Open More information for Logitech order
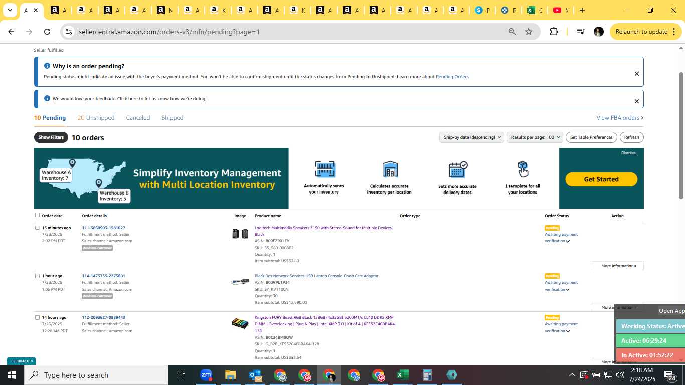The width and height of the screenshot is (685, 385). pos(618,266)
